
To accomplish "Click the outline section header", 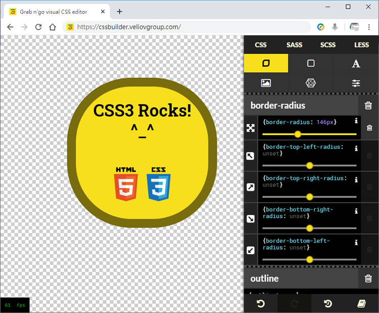I will 301,279.
